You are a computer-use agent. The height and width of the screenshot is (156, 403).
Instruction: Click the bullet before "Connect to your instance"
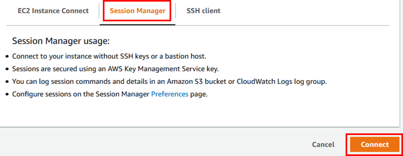(x=7, y=57)
